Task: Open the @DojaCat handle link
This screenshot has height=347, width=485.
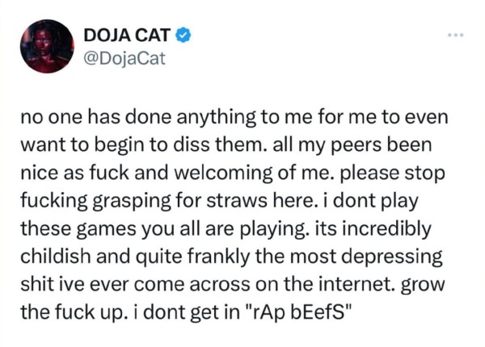Action: point(124,58)
